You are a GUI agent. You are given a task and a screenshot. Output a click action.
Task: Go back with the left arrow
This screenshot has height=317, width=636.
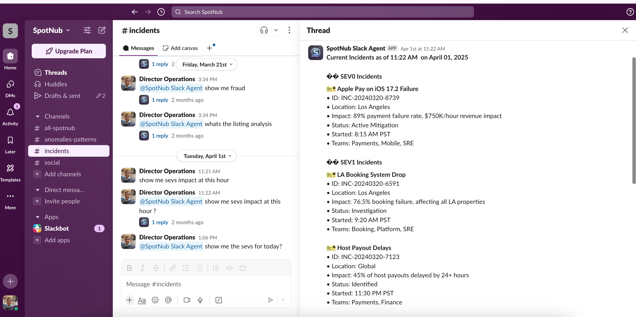(x=134, y=12)
